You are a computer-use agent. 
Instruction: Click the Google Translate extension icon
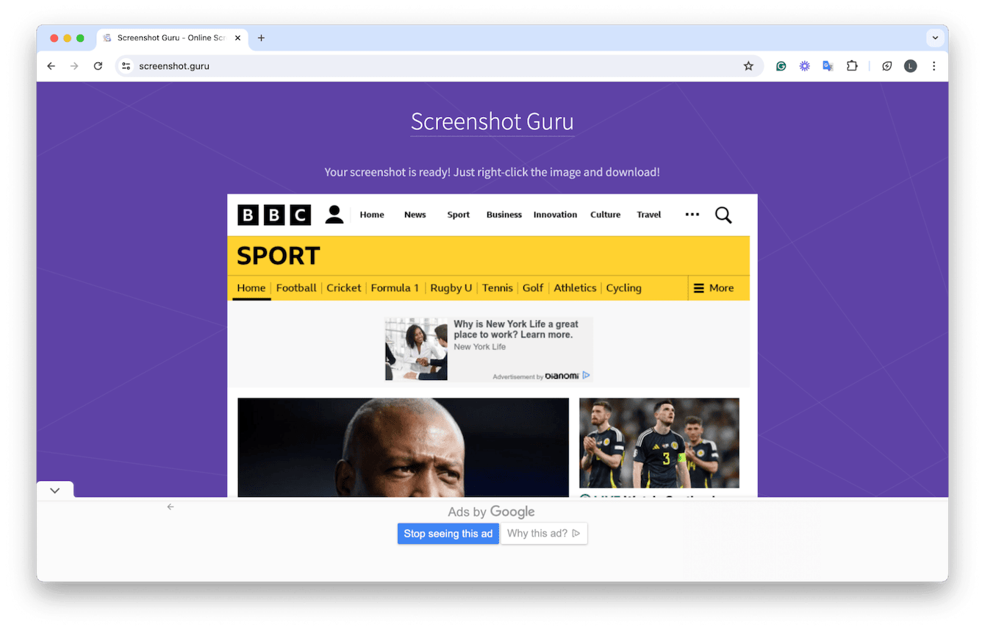coord(828,66)
